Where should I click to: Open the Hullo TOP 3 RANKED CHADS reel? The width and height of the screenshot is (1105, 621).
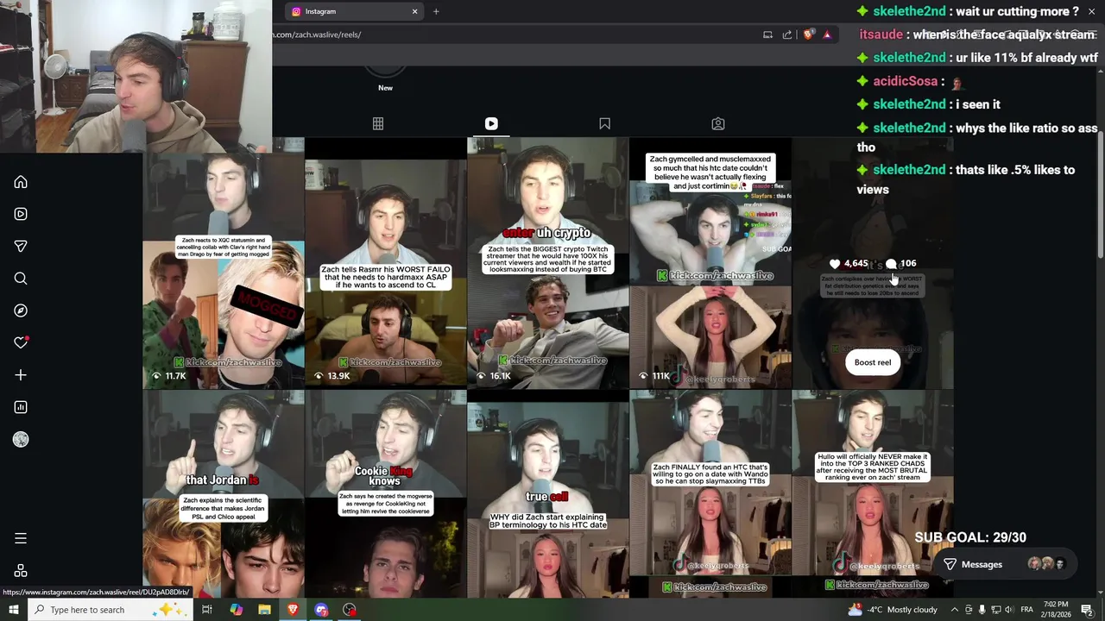(873, 493)
